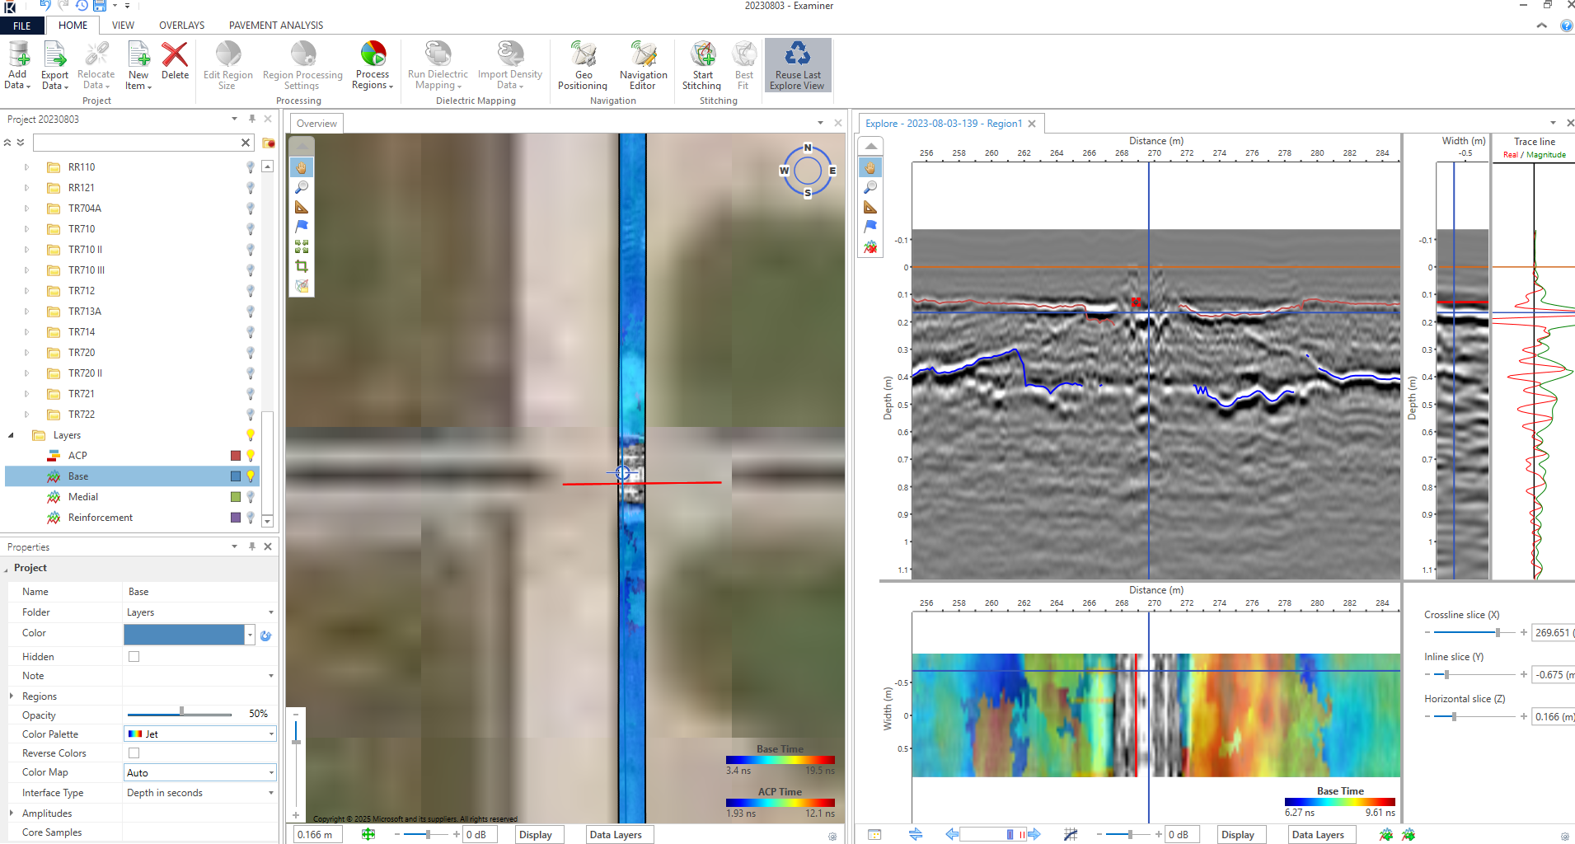Image resolution: width=1575 pixels, height=844 pixels.
Task: Click the Inline slice value field
Action: point(1553,674)
